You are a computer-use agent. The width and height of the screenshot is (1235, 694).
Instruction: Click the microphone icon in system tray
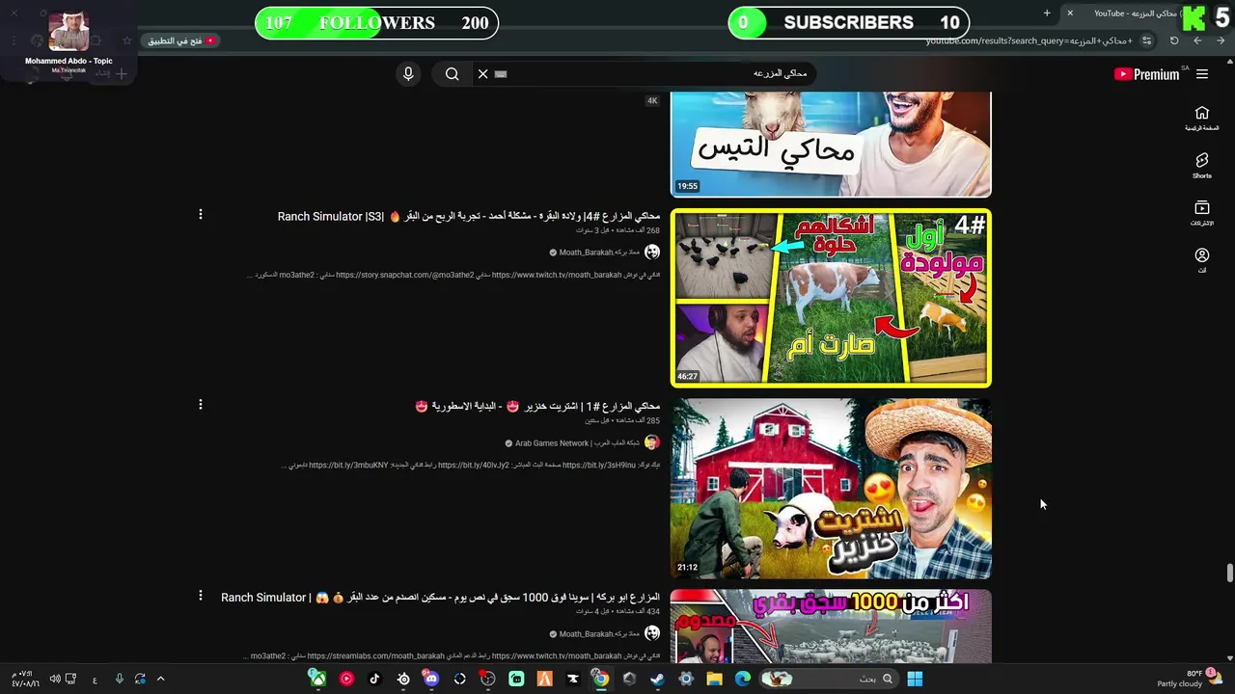(x=119, y=679)
